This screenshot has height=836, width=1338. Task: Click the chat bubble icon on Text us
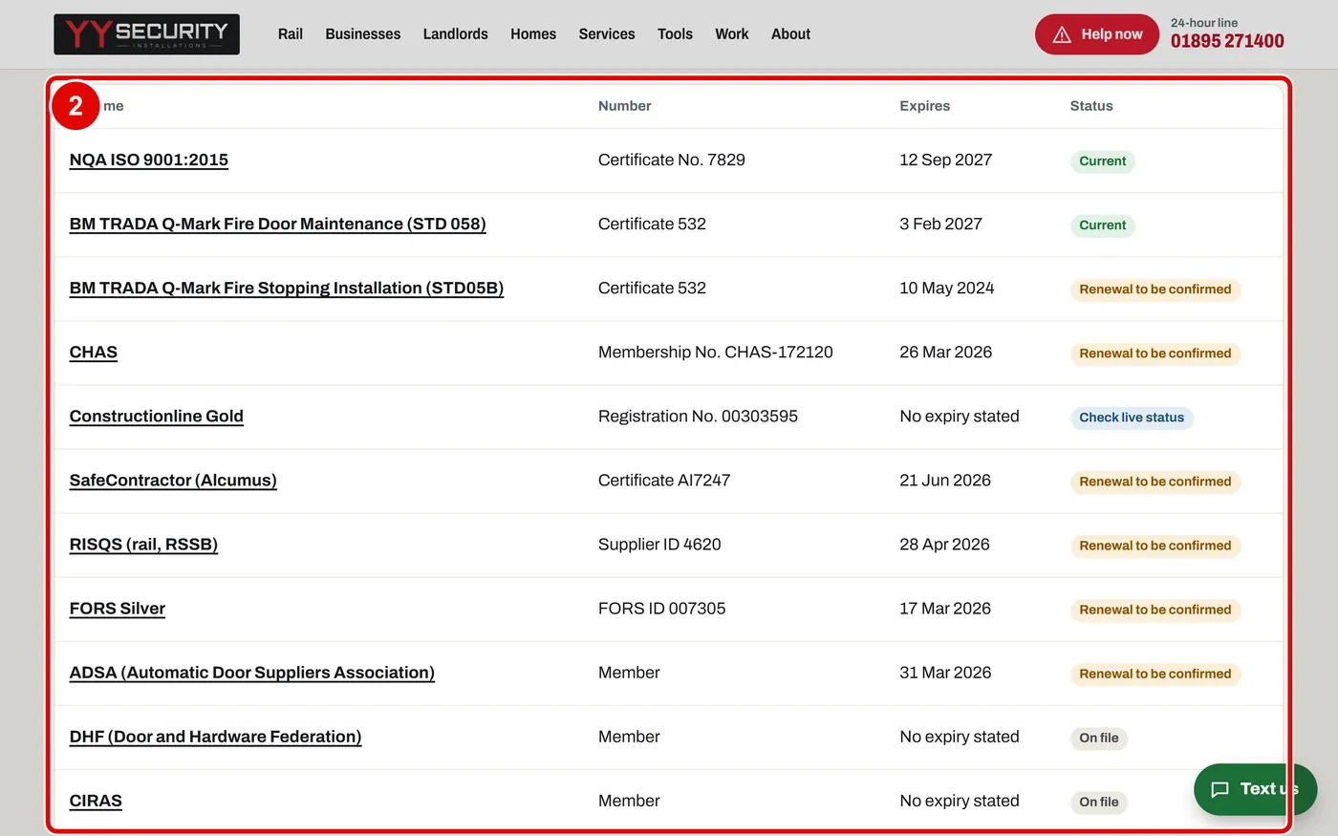1219,789
